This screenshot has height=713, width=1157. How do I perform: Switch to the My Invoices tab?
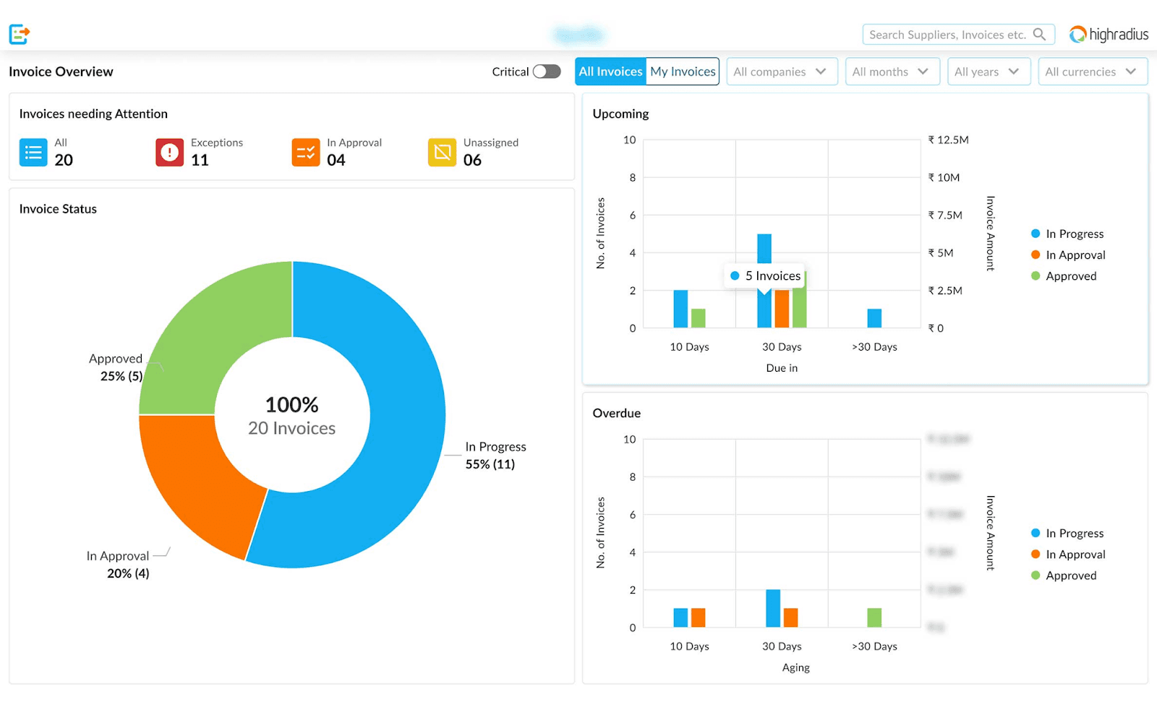(x=683, y=72)
